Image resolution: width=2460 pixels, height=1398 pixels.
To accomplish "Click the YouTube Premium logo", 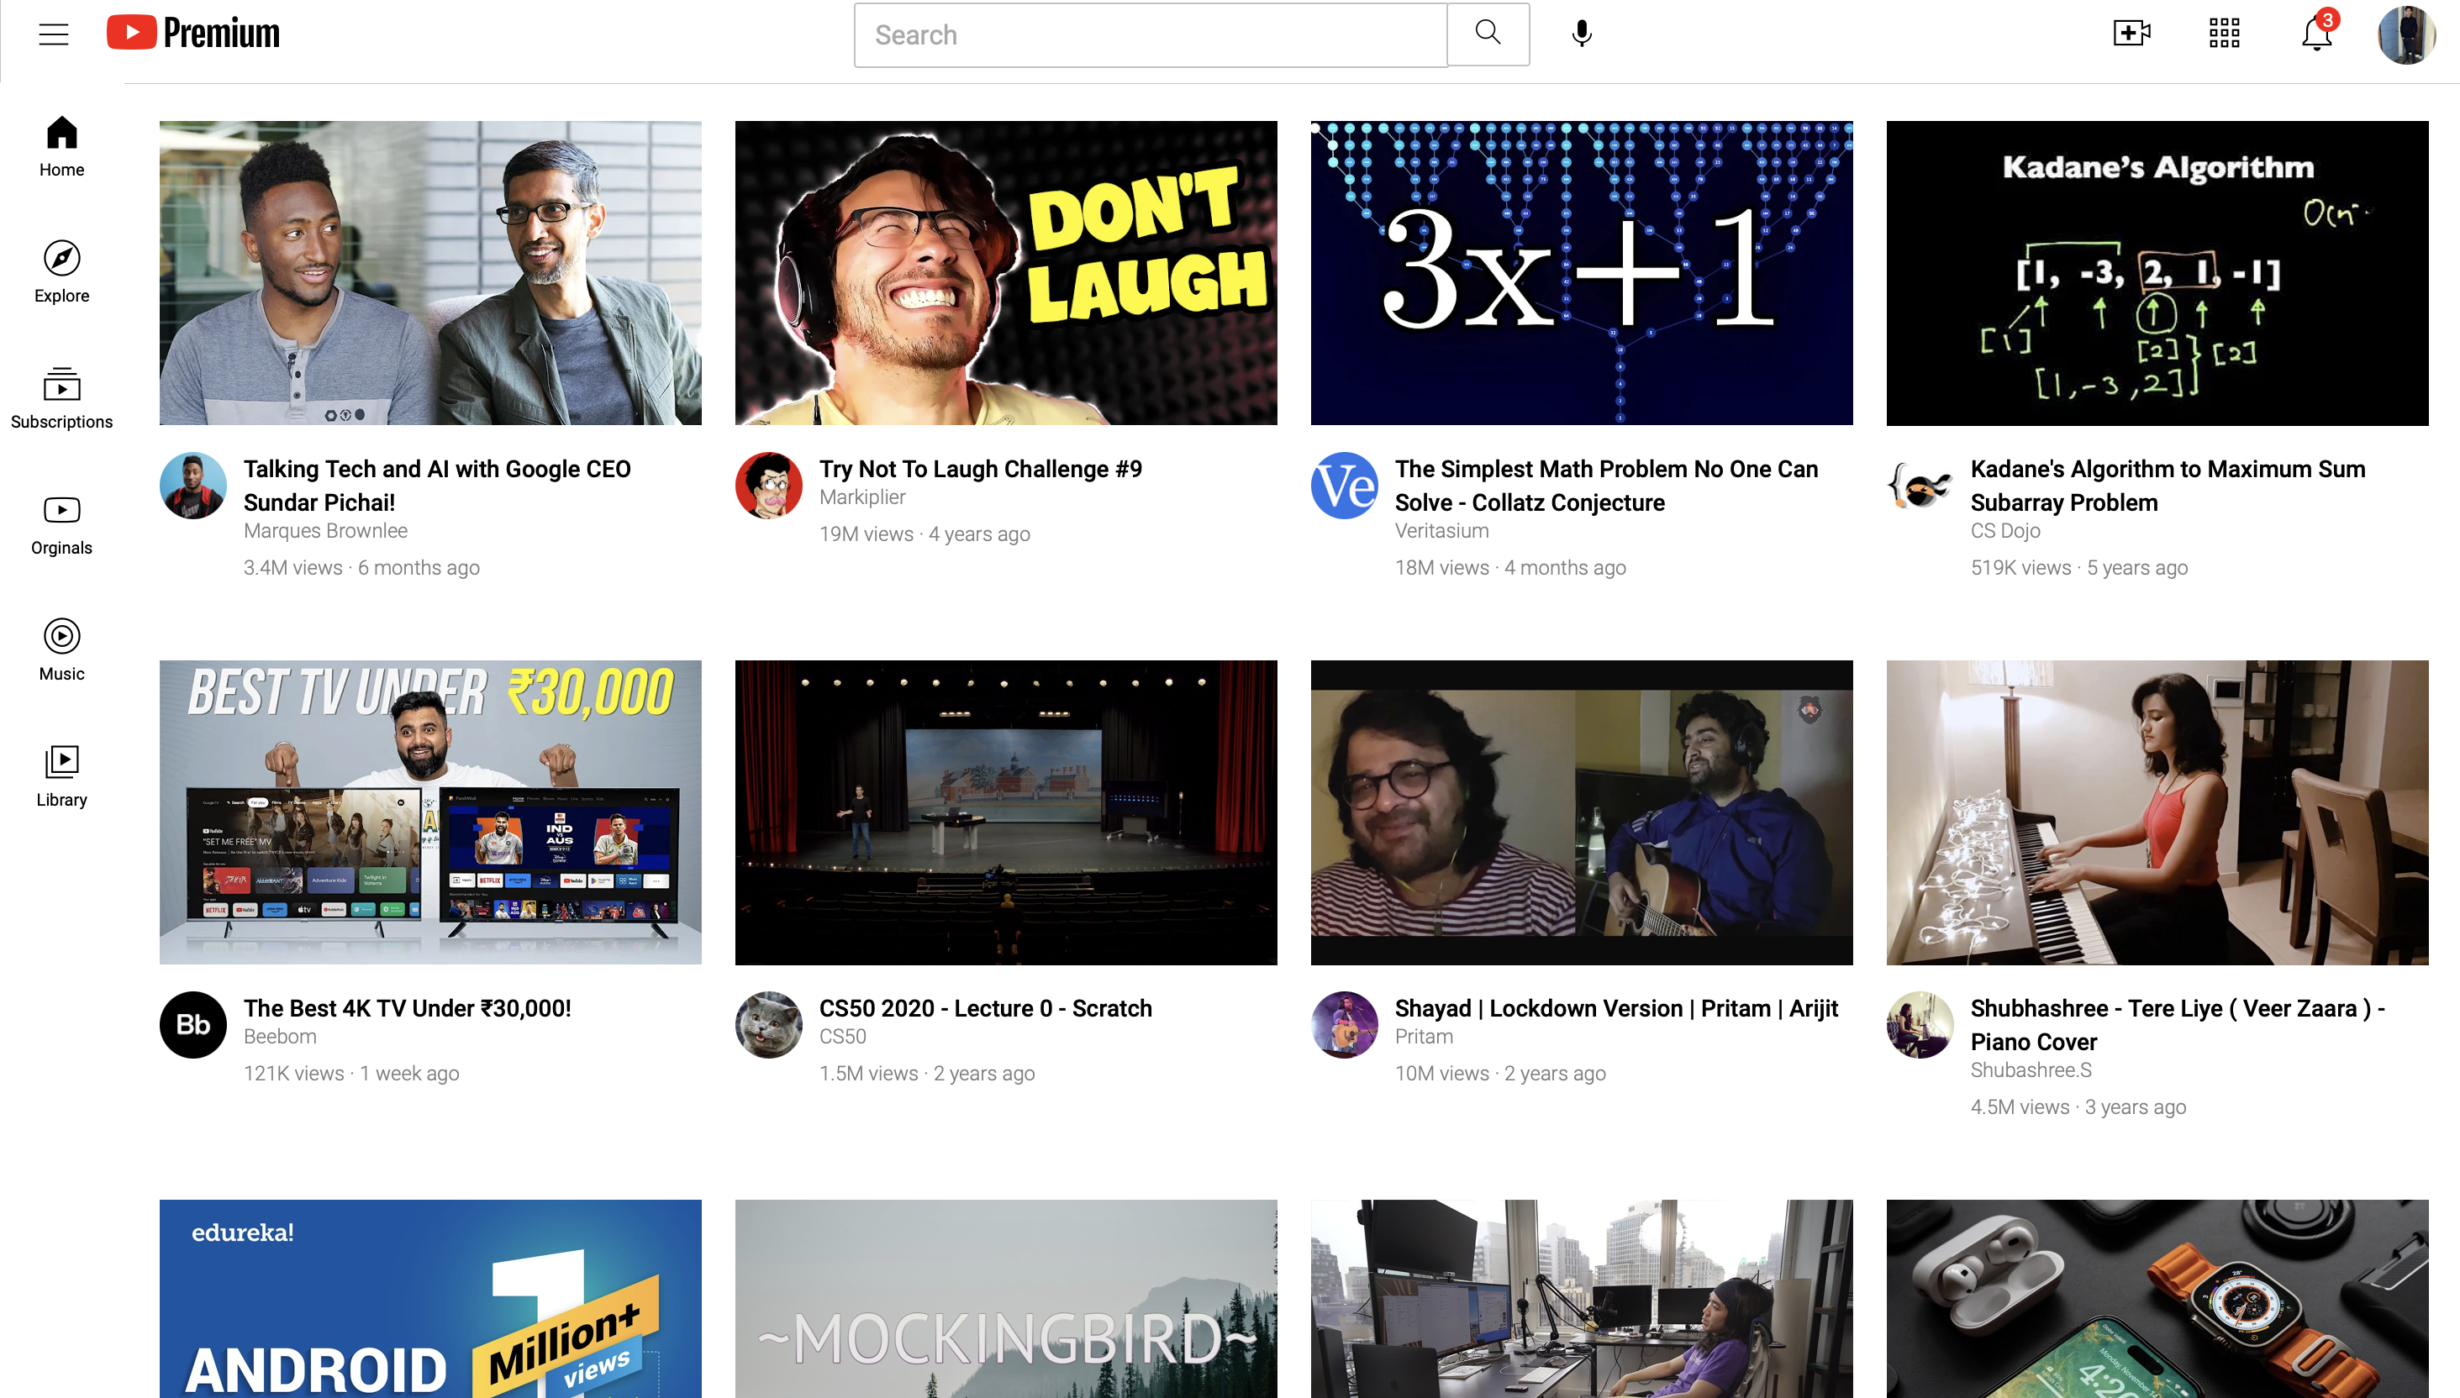I will (193, 33).
